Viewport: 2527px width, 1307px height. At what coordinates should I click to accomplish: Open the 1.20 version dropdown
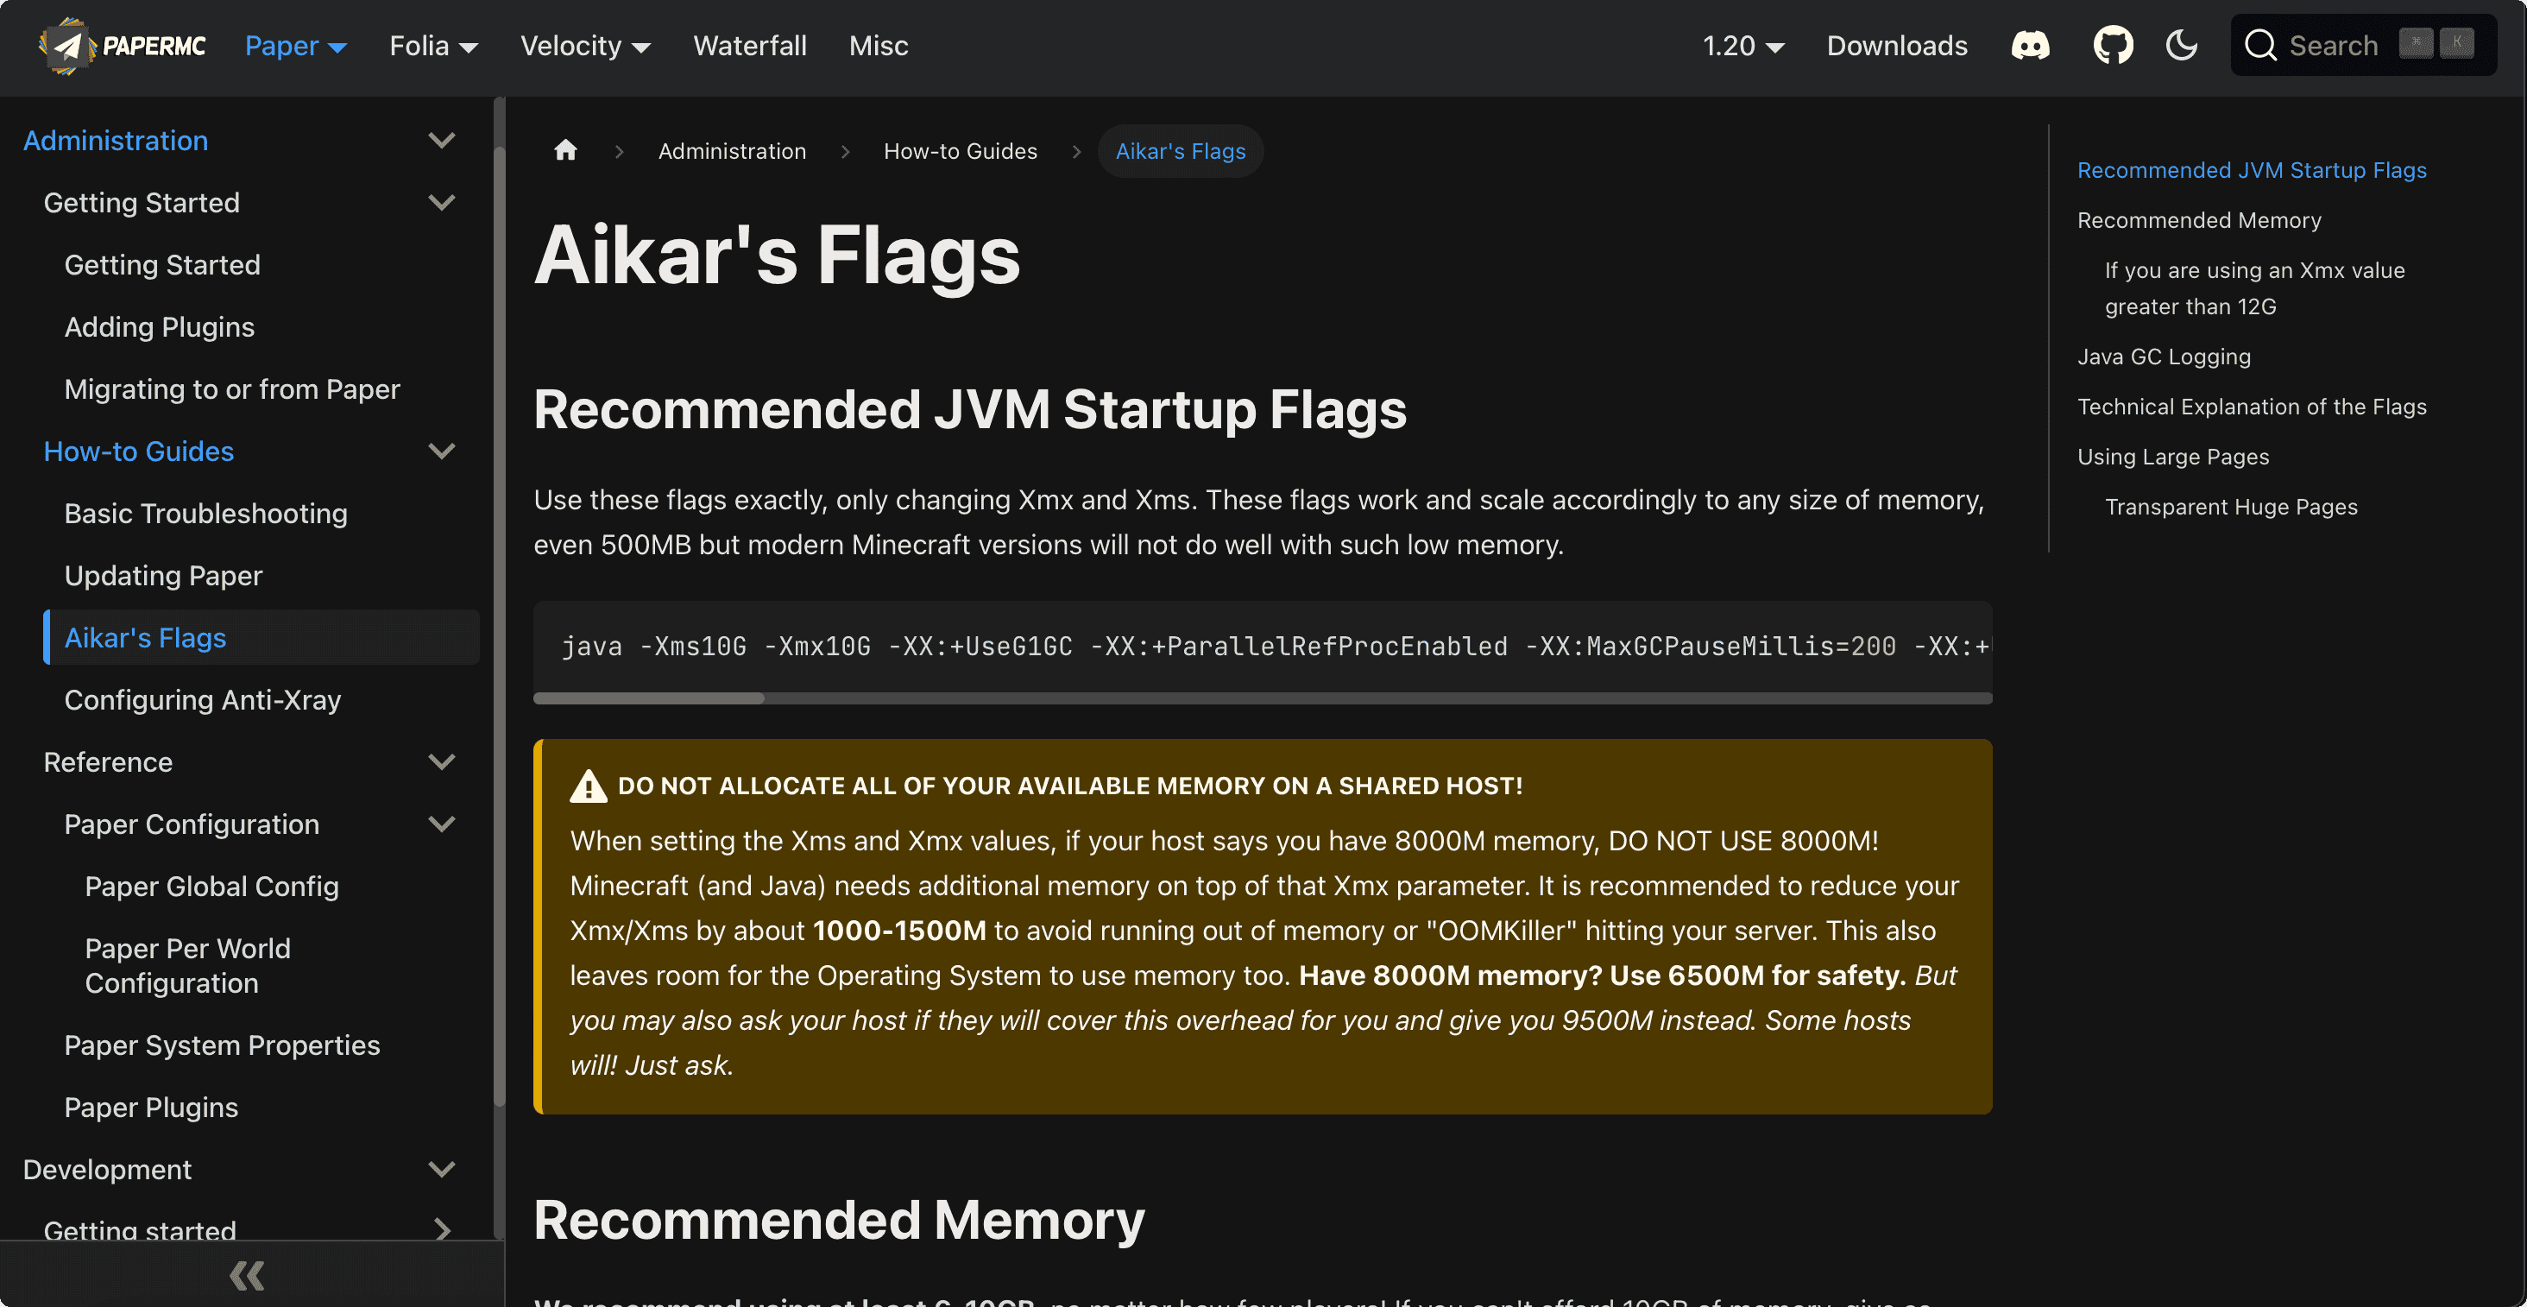(x=1742, y=46)
